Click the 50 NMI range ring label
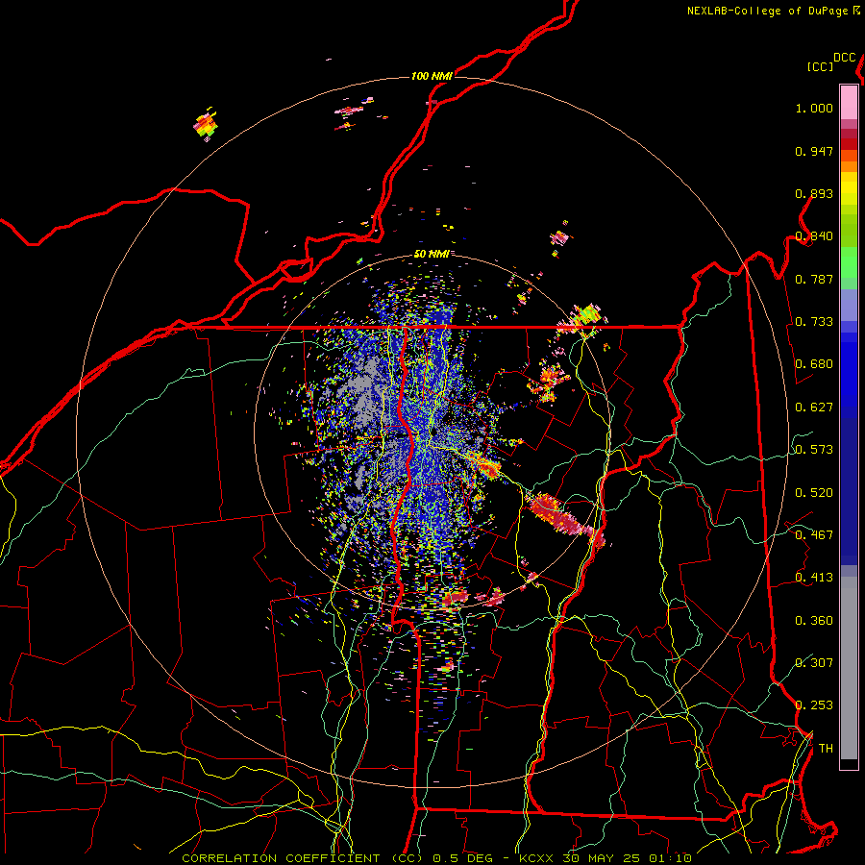The image size is (865, 865). pyautogui.click(x=432, y=255)
